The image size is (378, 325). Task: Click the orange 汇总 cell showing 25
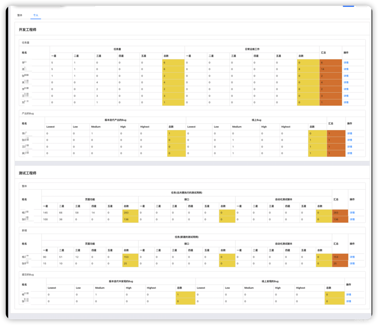coord(340,264)
